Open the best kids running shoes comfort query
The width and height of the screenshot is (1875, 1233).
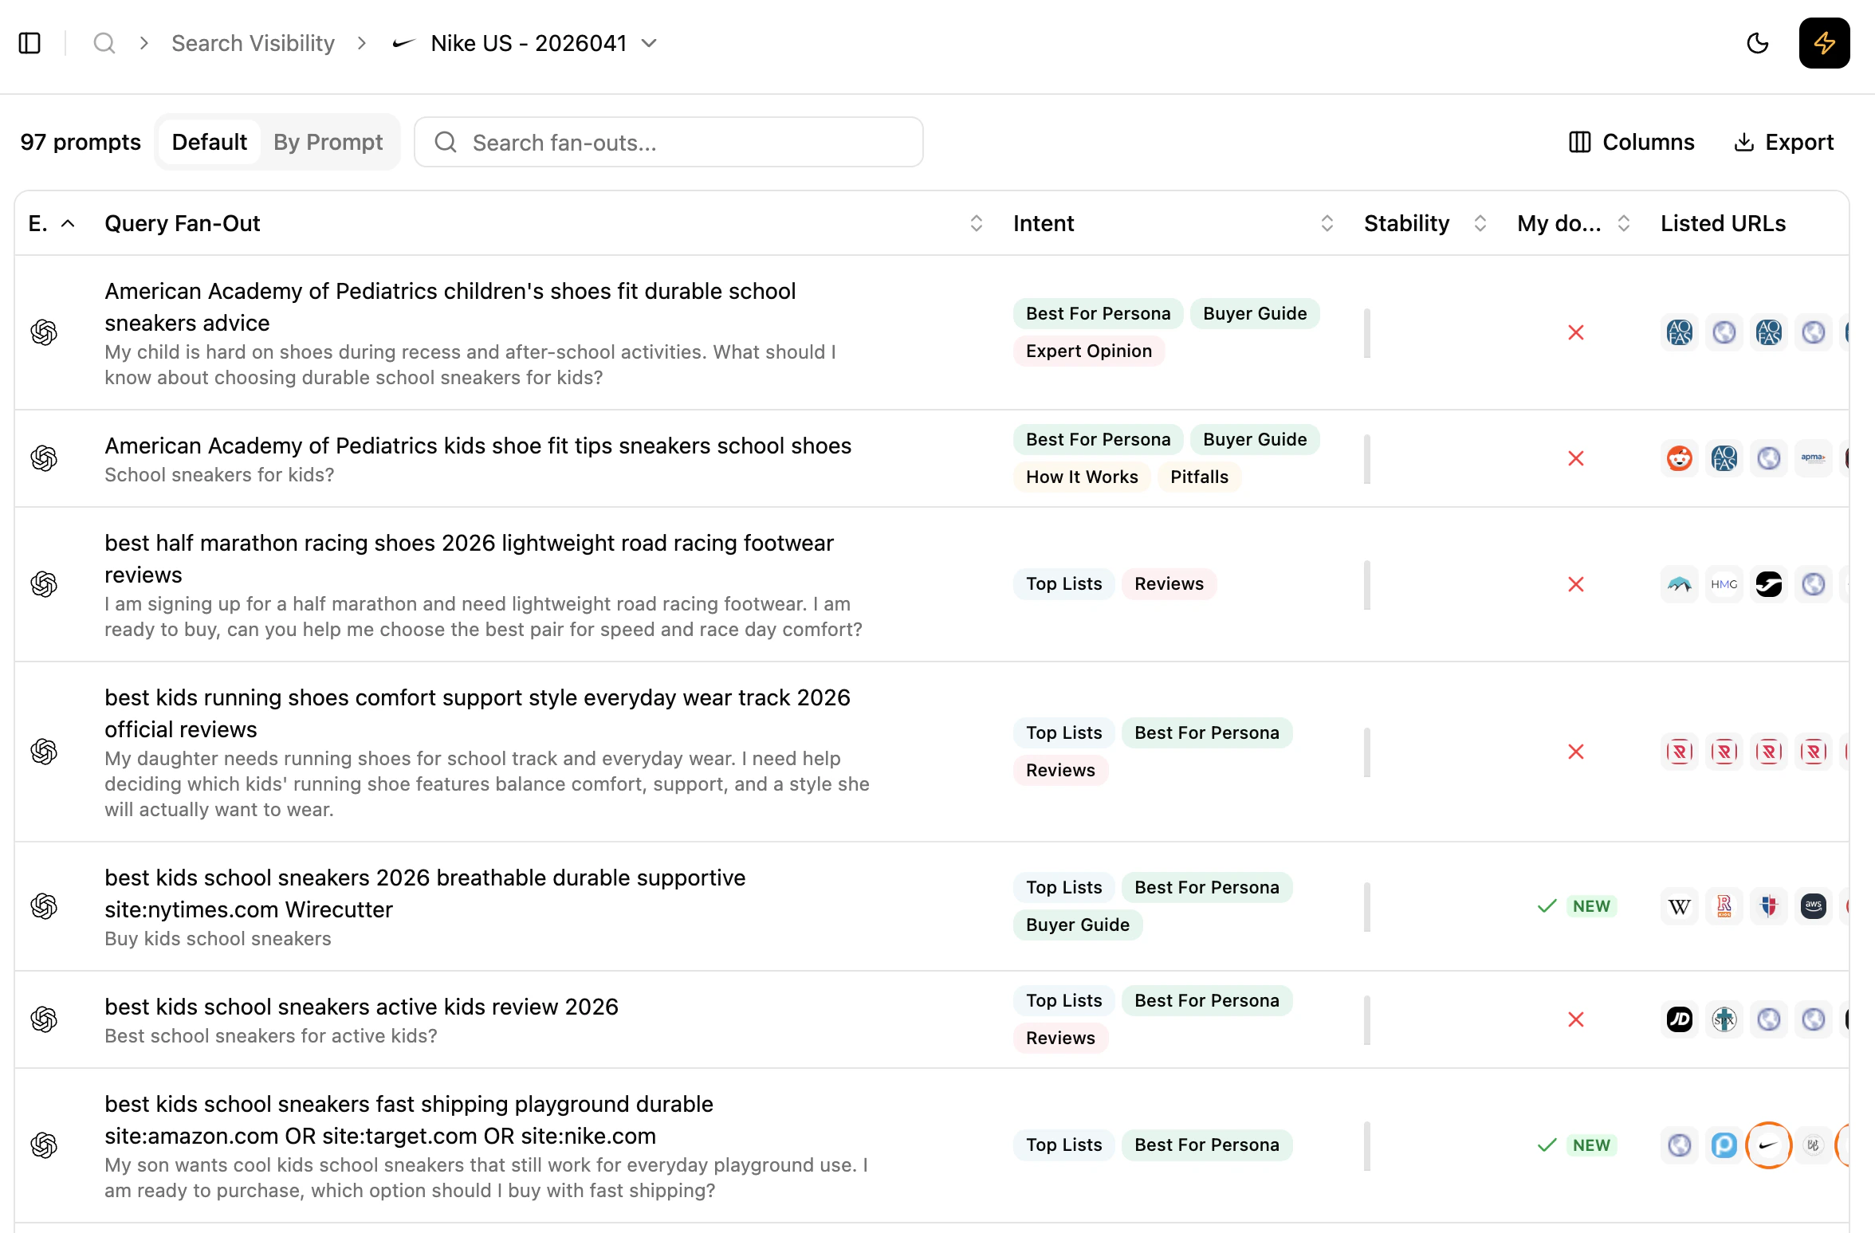coord(478,713)
